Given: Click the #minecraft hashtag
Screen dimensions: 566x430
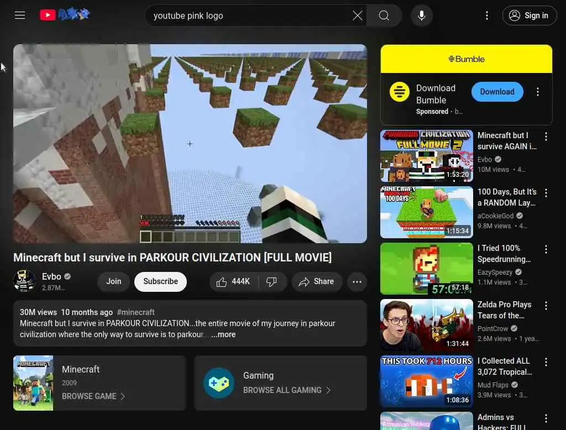Looking at the screenshot, I should coord(136,312).
